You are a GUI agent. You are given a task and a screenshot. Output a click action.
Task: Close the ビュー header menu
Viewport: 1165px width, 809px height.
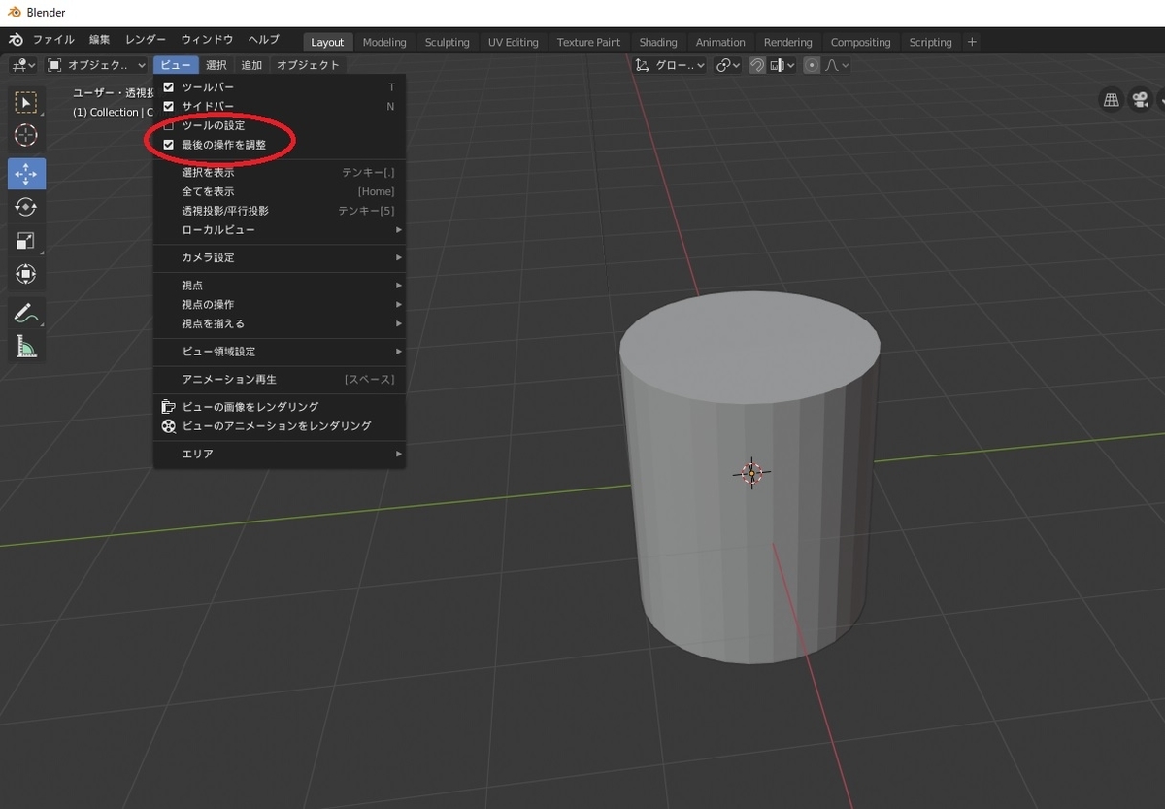pos(176,65)
